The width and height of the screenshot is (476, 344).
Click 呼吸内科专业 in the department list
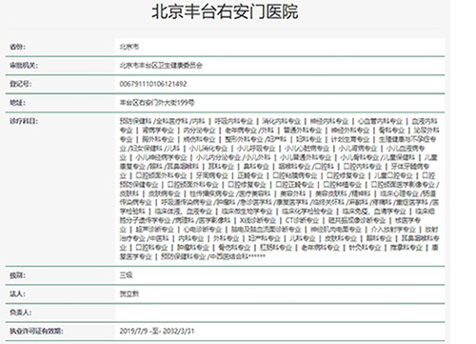pos(234,121)
